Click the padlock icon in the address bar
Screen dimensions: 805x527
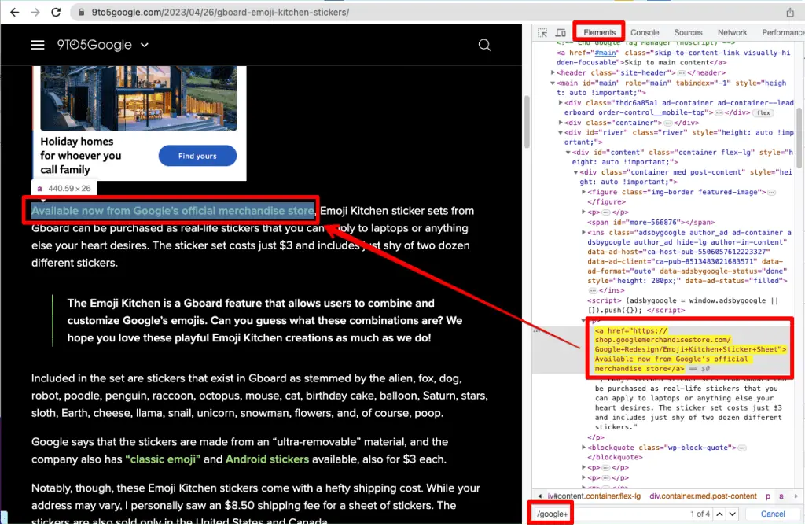(x=82, y=12)
